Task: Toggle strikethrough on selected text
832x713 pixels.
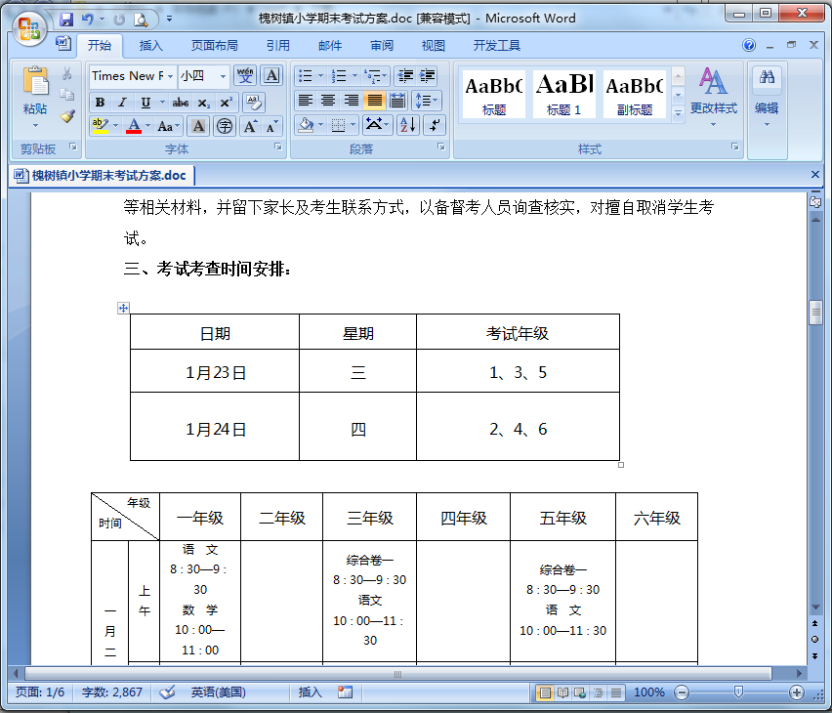Action: 179,102
